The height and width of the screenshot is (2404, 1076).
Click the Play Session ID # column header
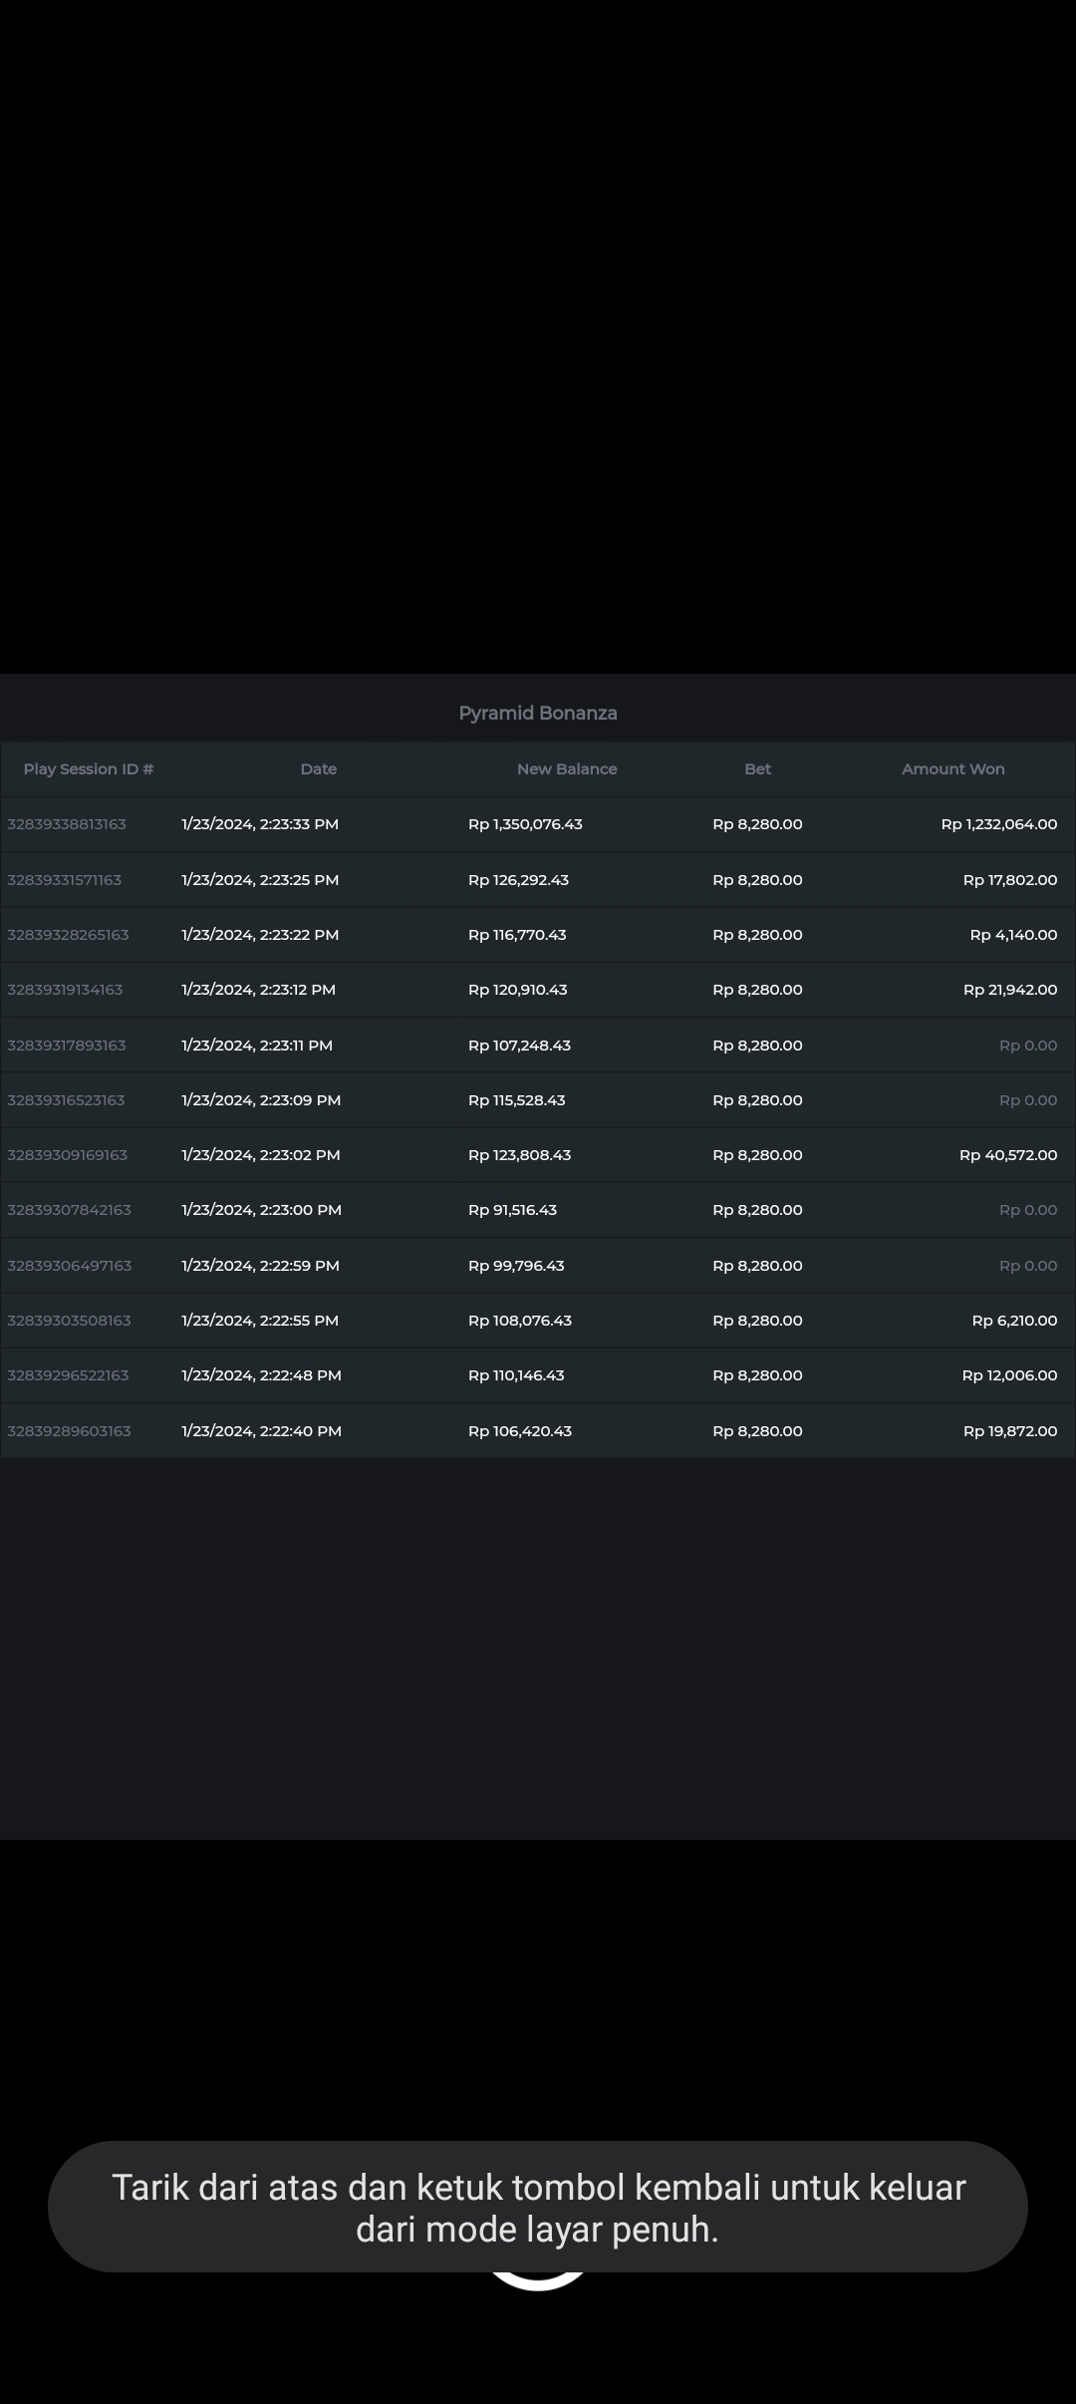(89, 768)
